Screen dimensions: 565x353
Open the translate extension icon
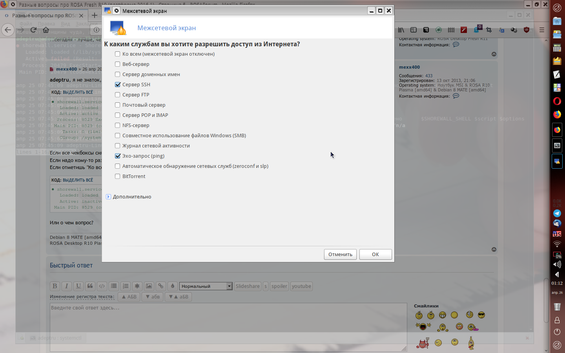coord(501,30)
